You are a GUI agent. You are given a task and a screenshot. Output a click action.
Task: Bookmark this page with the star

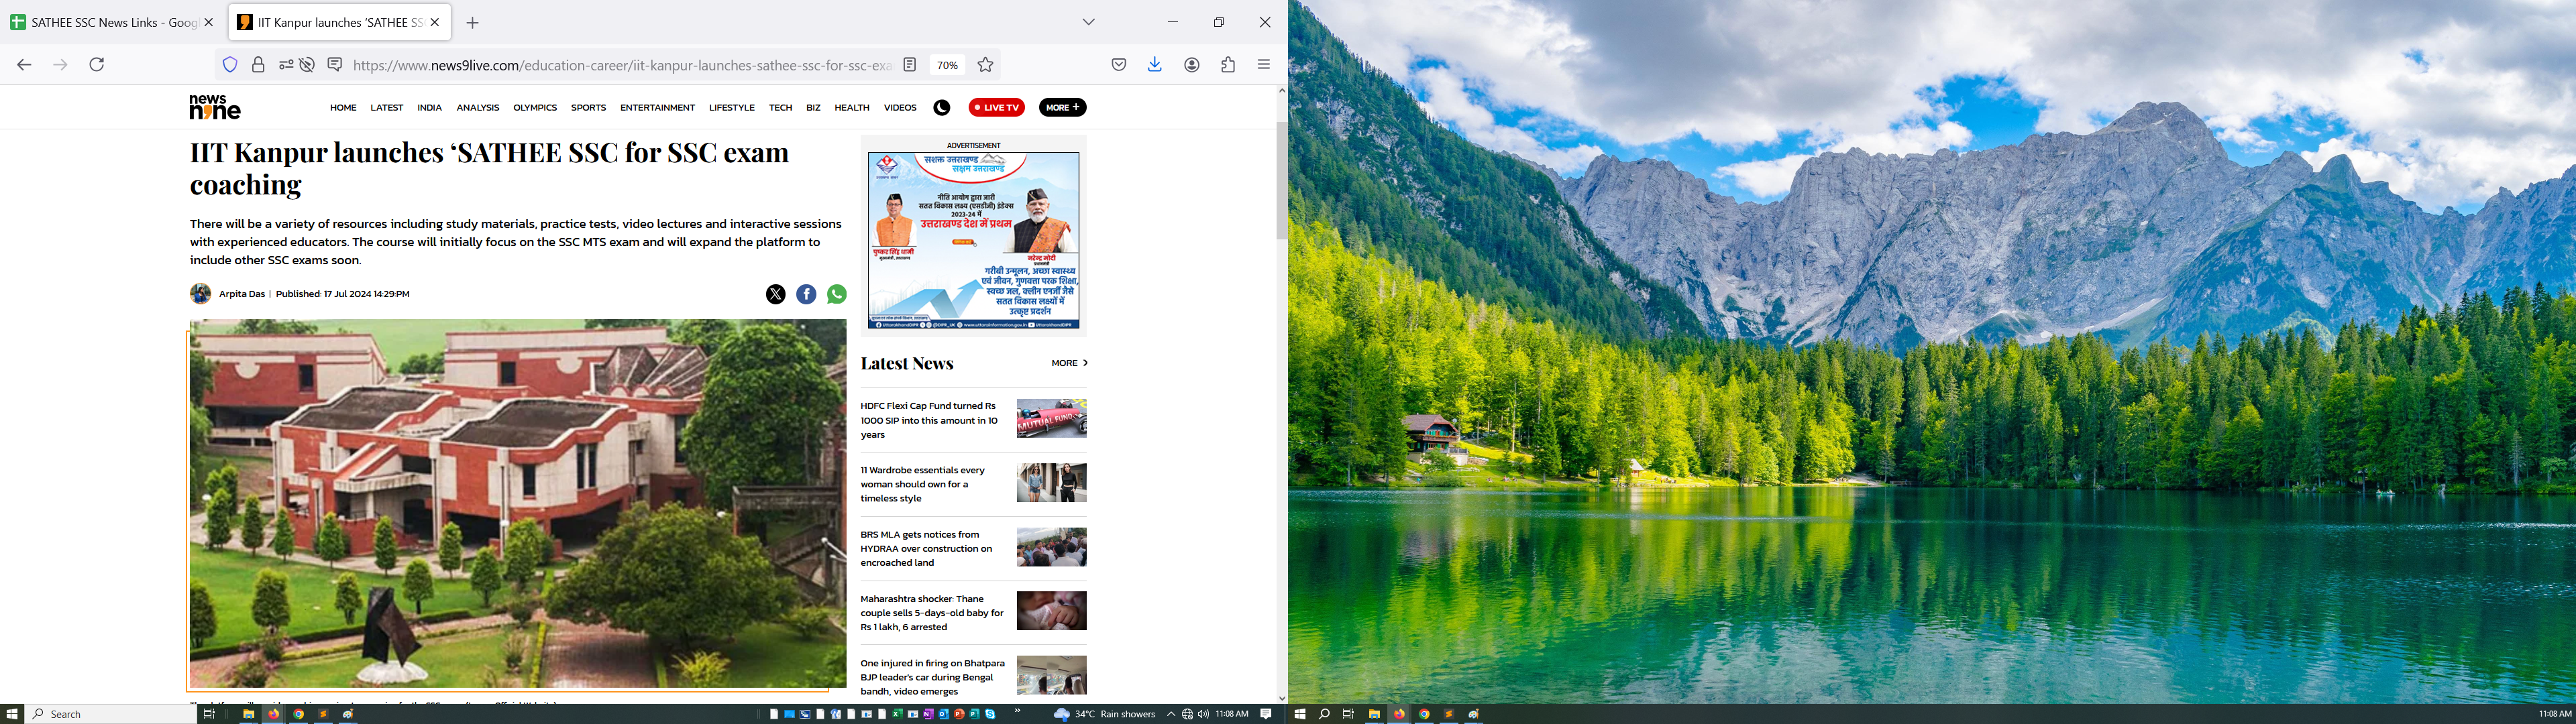986,65
